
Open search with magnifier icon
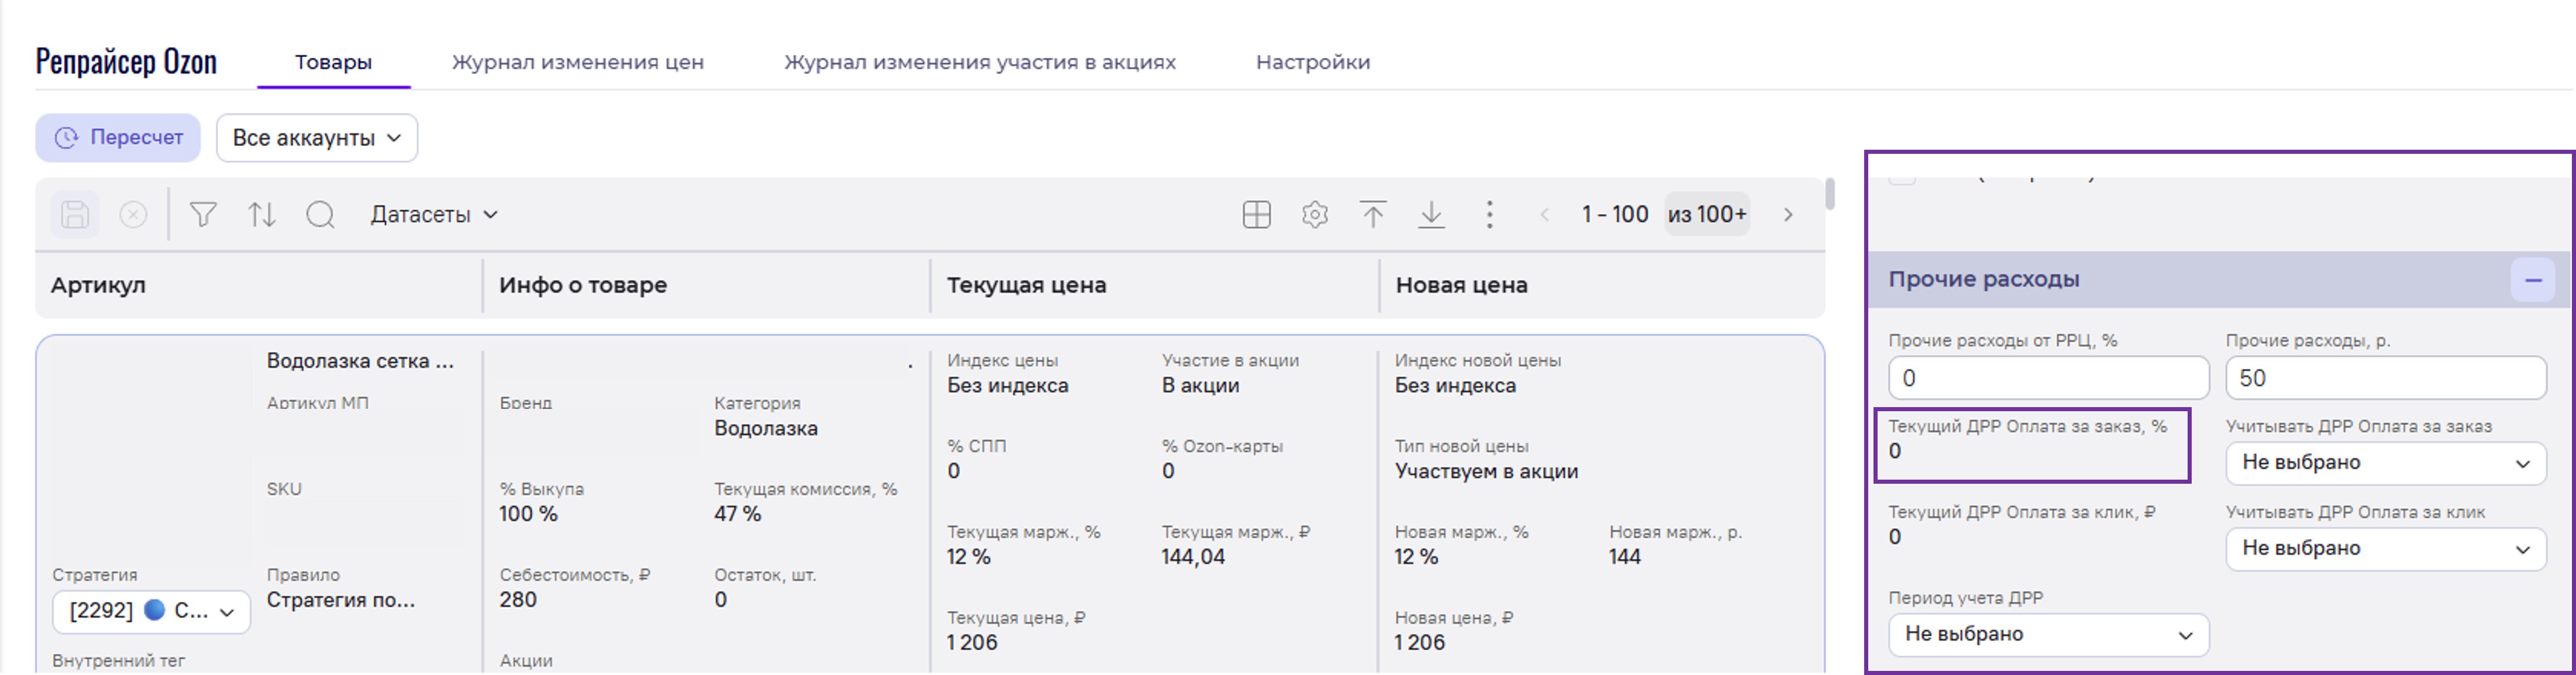click(x=320, y=215)
